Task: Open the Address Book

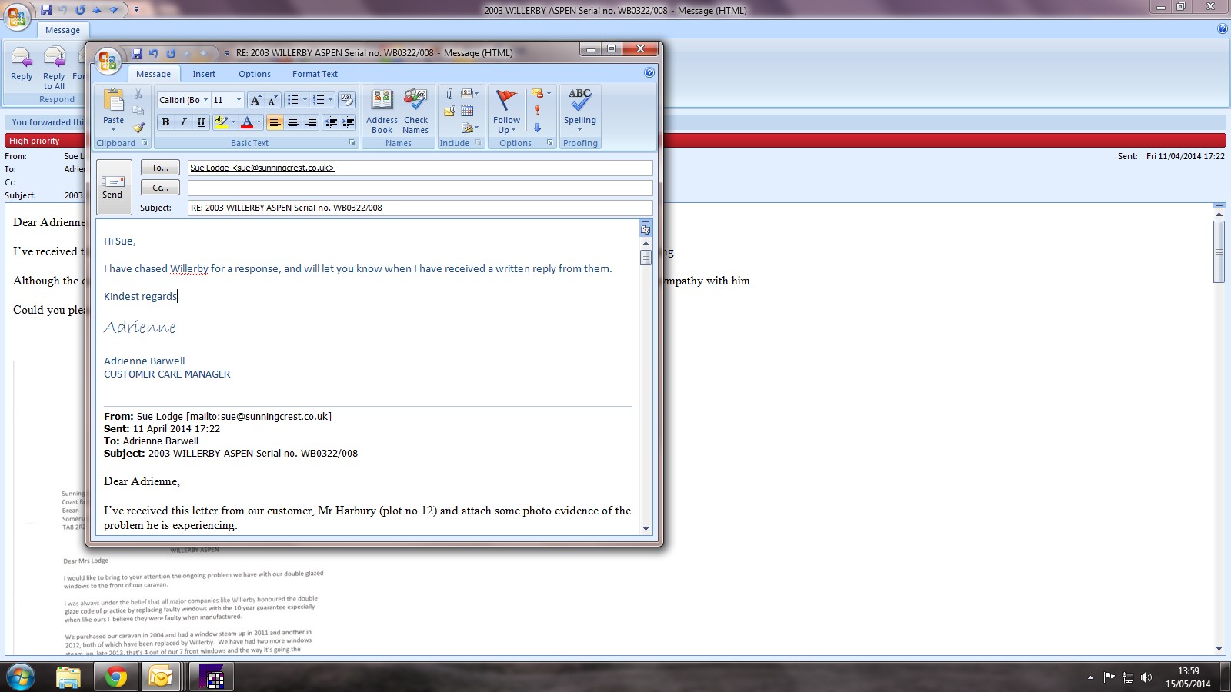Action: pyautogui.click(x=382, y=111)
